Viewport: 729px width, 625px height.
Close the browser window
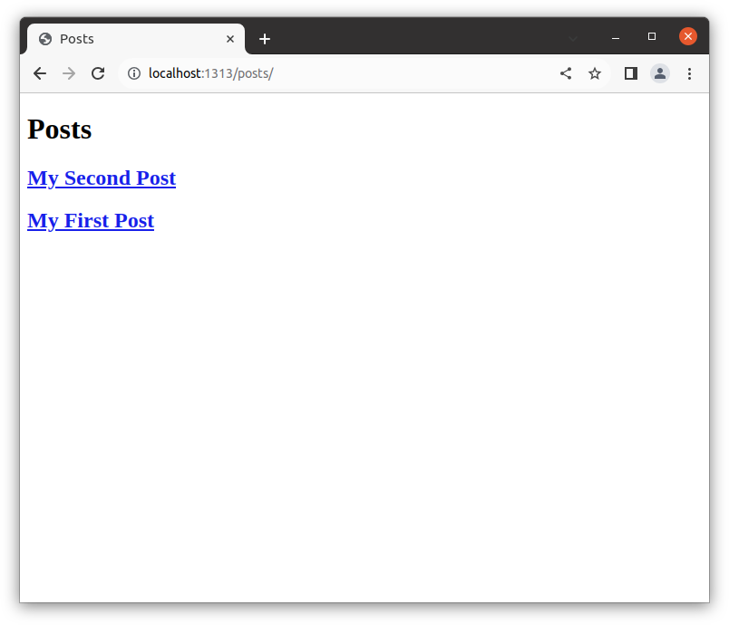(x=688, y=36)
